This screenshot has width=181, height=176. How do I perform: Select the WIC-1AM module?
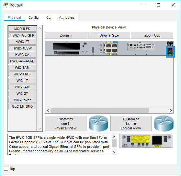(22, 68)
